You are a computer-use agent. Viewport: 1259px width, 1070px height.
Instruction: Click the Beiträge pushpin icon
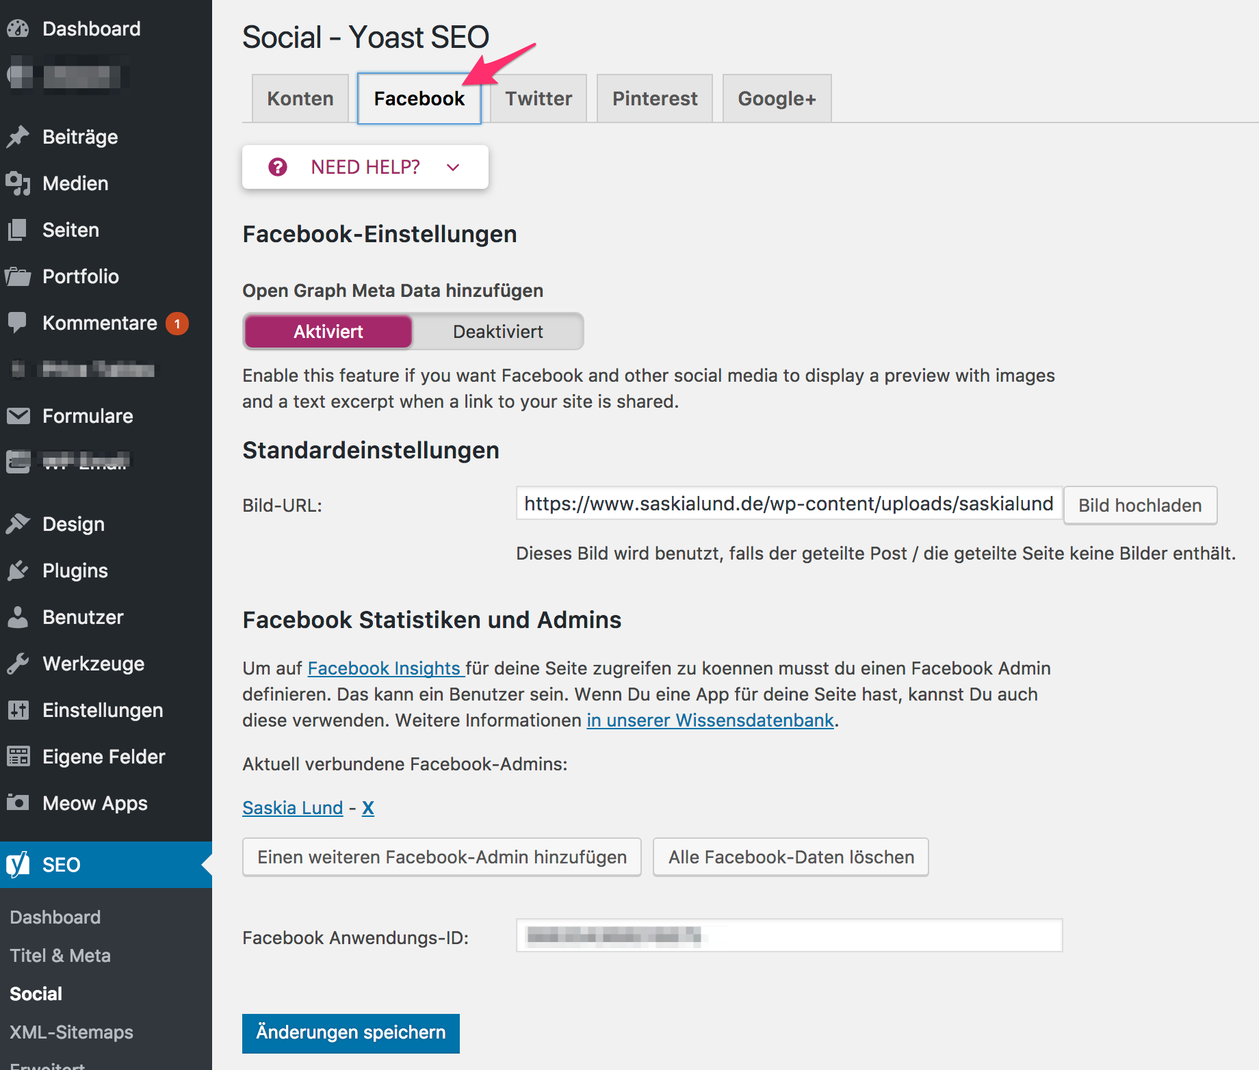pyautogui.click(x=18, y=137)
